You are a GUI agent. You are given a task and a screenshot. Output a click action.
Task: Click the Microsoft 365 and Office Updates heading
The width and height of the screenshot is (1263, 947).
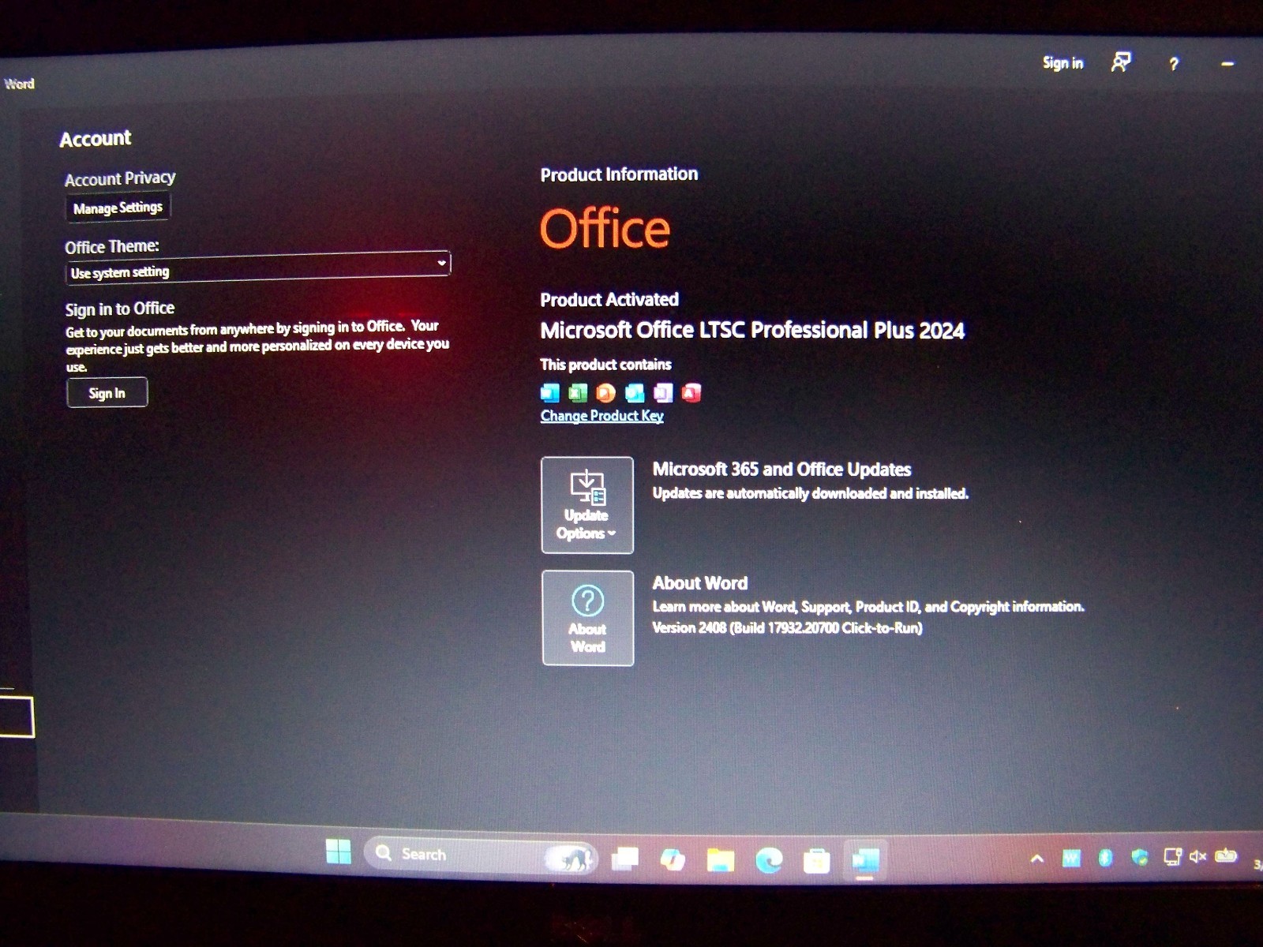pyautogui.click(x=781, y=470)
